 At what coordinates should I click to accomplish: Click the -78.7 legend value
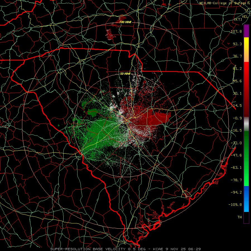tap(236, 180)
